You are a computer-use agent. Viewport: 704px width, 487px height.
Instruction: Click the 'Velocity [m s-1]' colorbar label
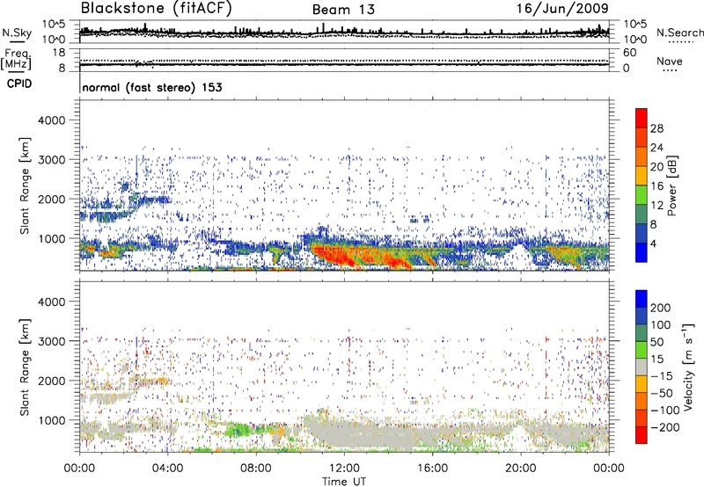(x=688, y=367)
